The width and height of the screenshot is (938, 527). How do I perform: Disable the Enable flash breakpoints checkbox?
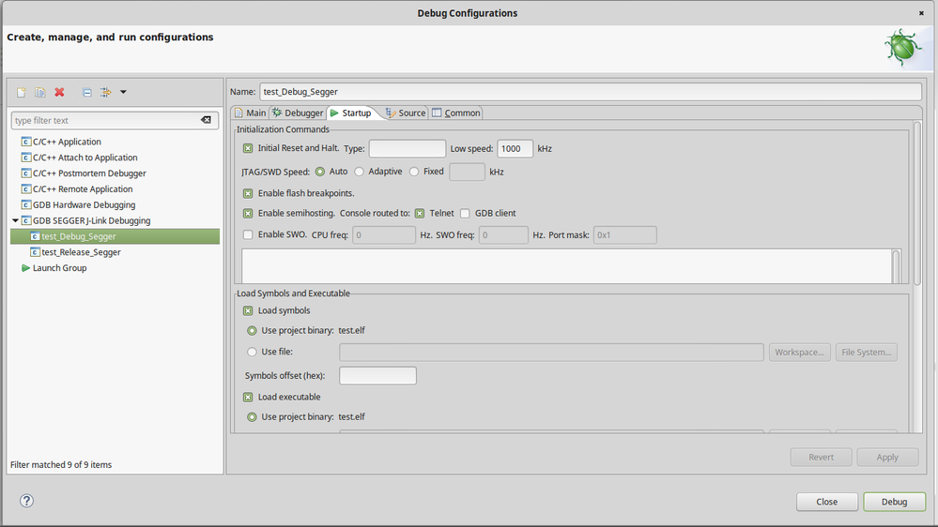tap(248, 193)
